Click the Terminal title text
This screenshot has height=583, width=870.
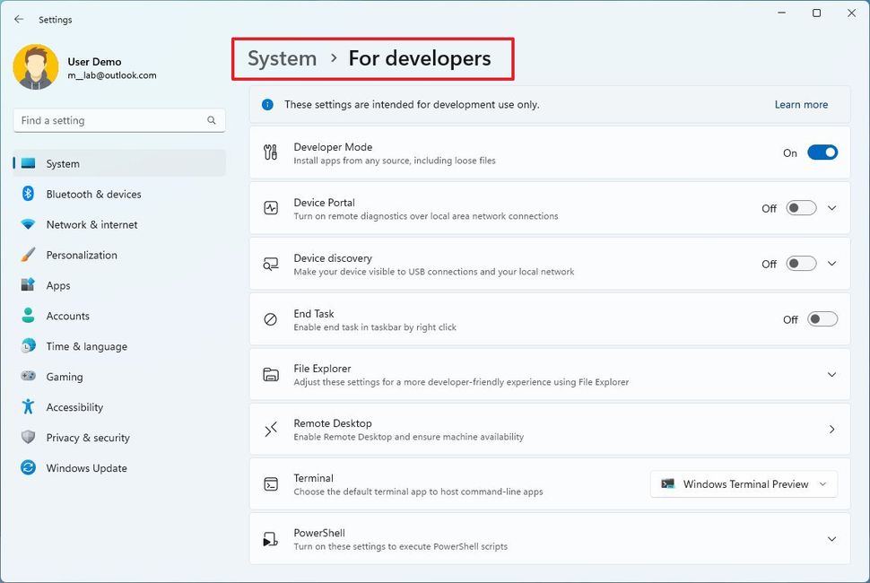tap(314, 478)
